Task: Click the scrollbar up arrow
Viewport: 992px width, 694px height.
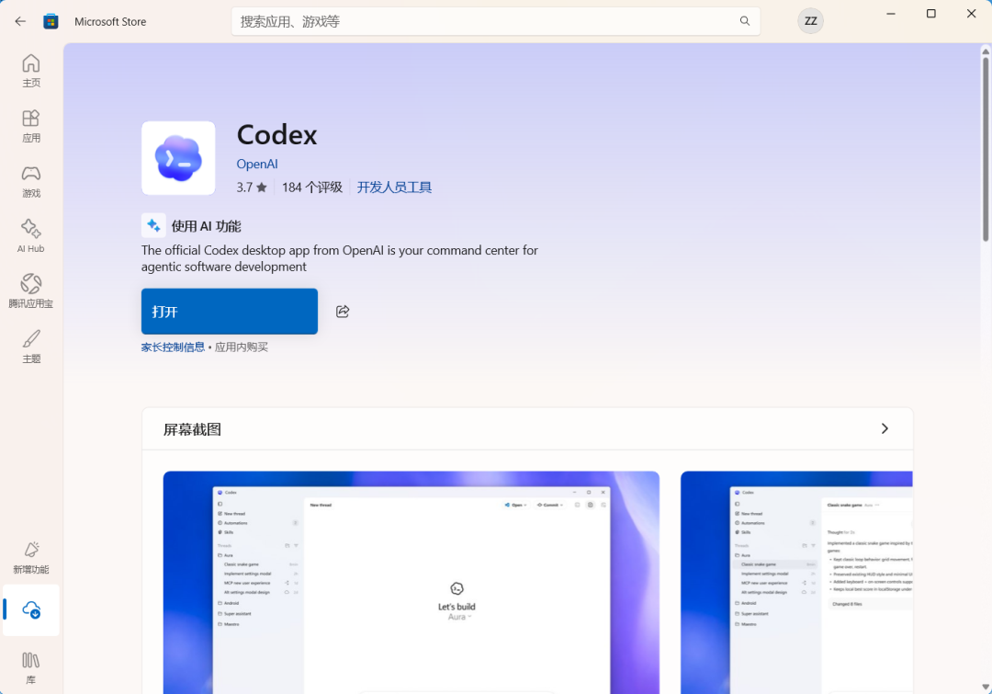Action: [986, 51]
